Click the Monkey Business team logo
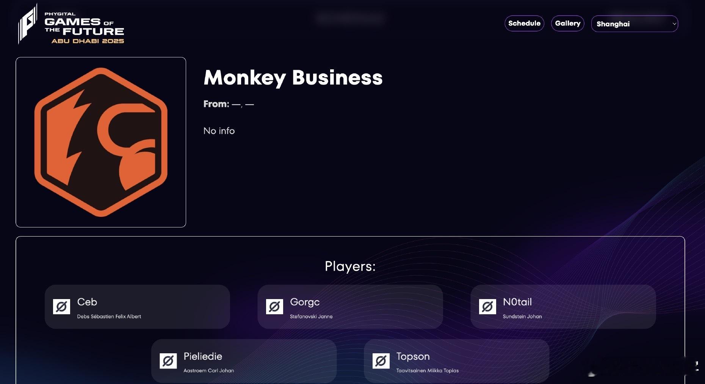 click(x=101, y=142)
